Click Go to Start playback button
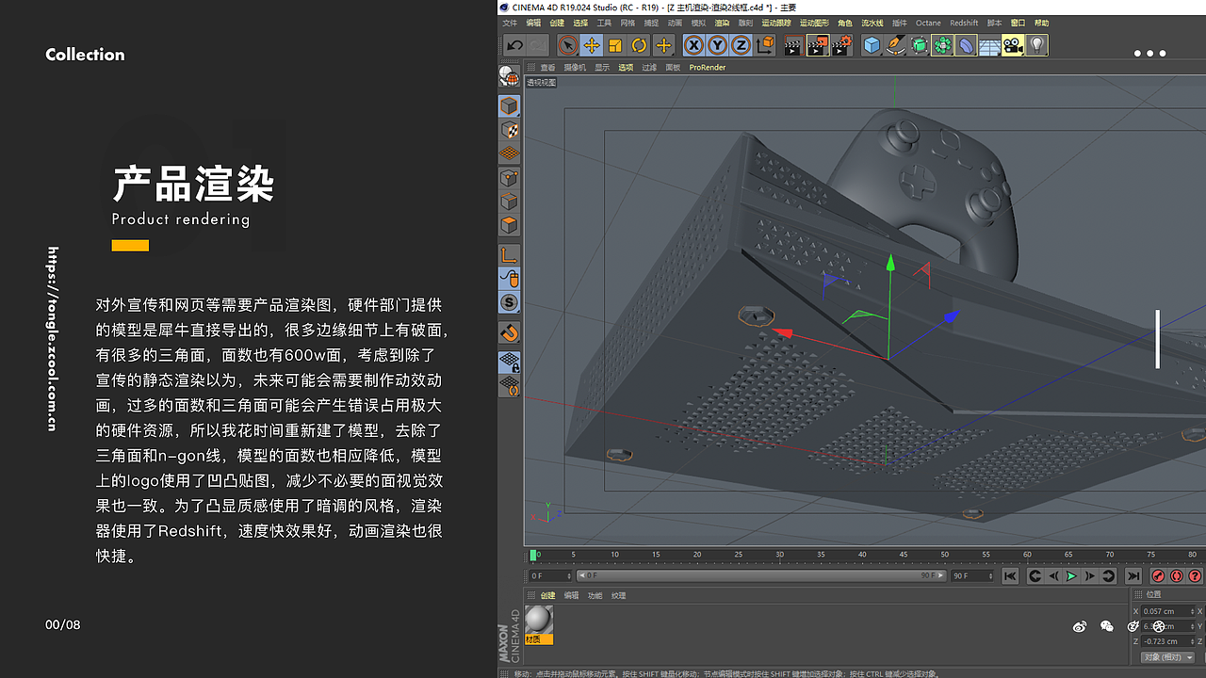Screen dimensions: 1206x678 (1010, 576)
